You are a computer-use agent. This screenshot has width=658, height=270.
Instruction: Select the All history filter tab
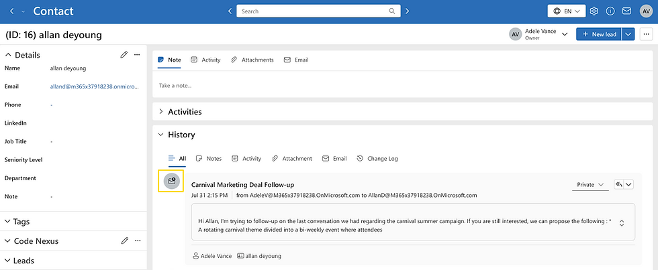177,159
